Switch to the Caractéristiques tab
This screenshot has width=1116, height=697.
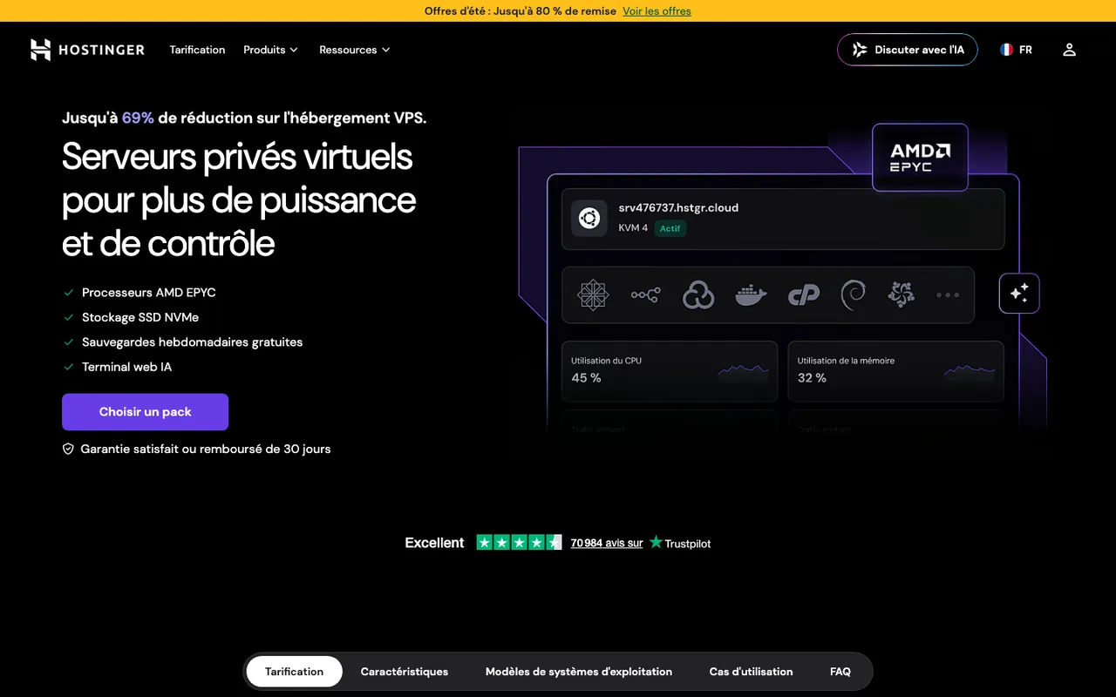tap(405, 672)
